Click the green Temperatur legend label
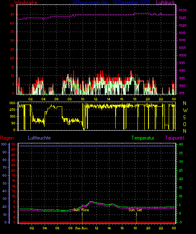 tap(143, 138)
